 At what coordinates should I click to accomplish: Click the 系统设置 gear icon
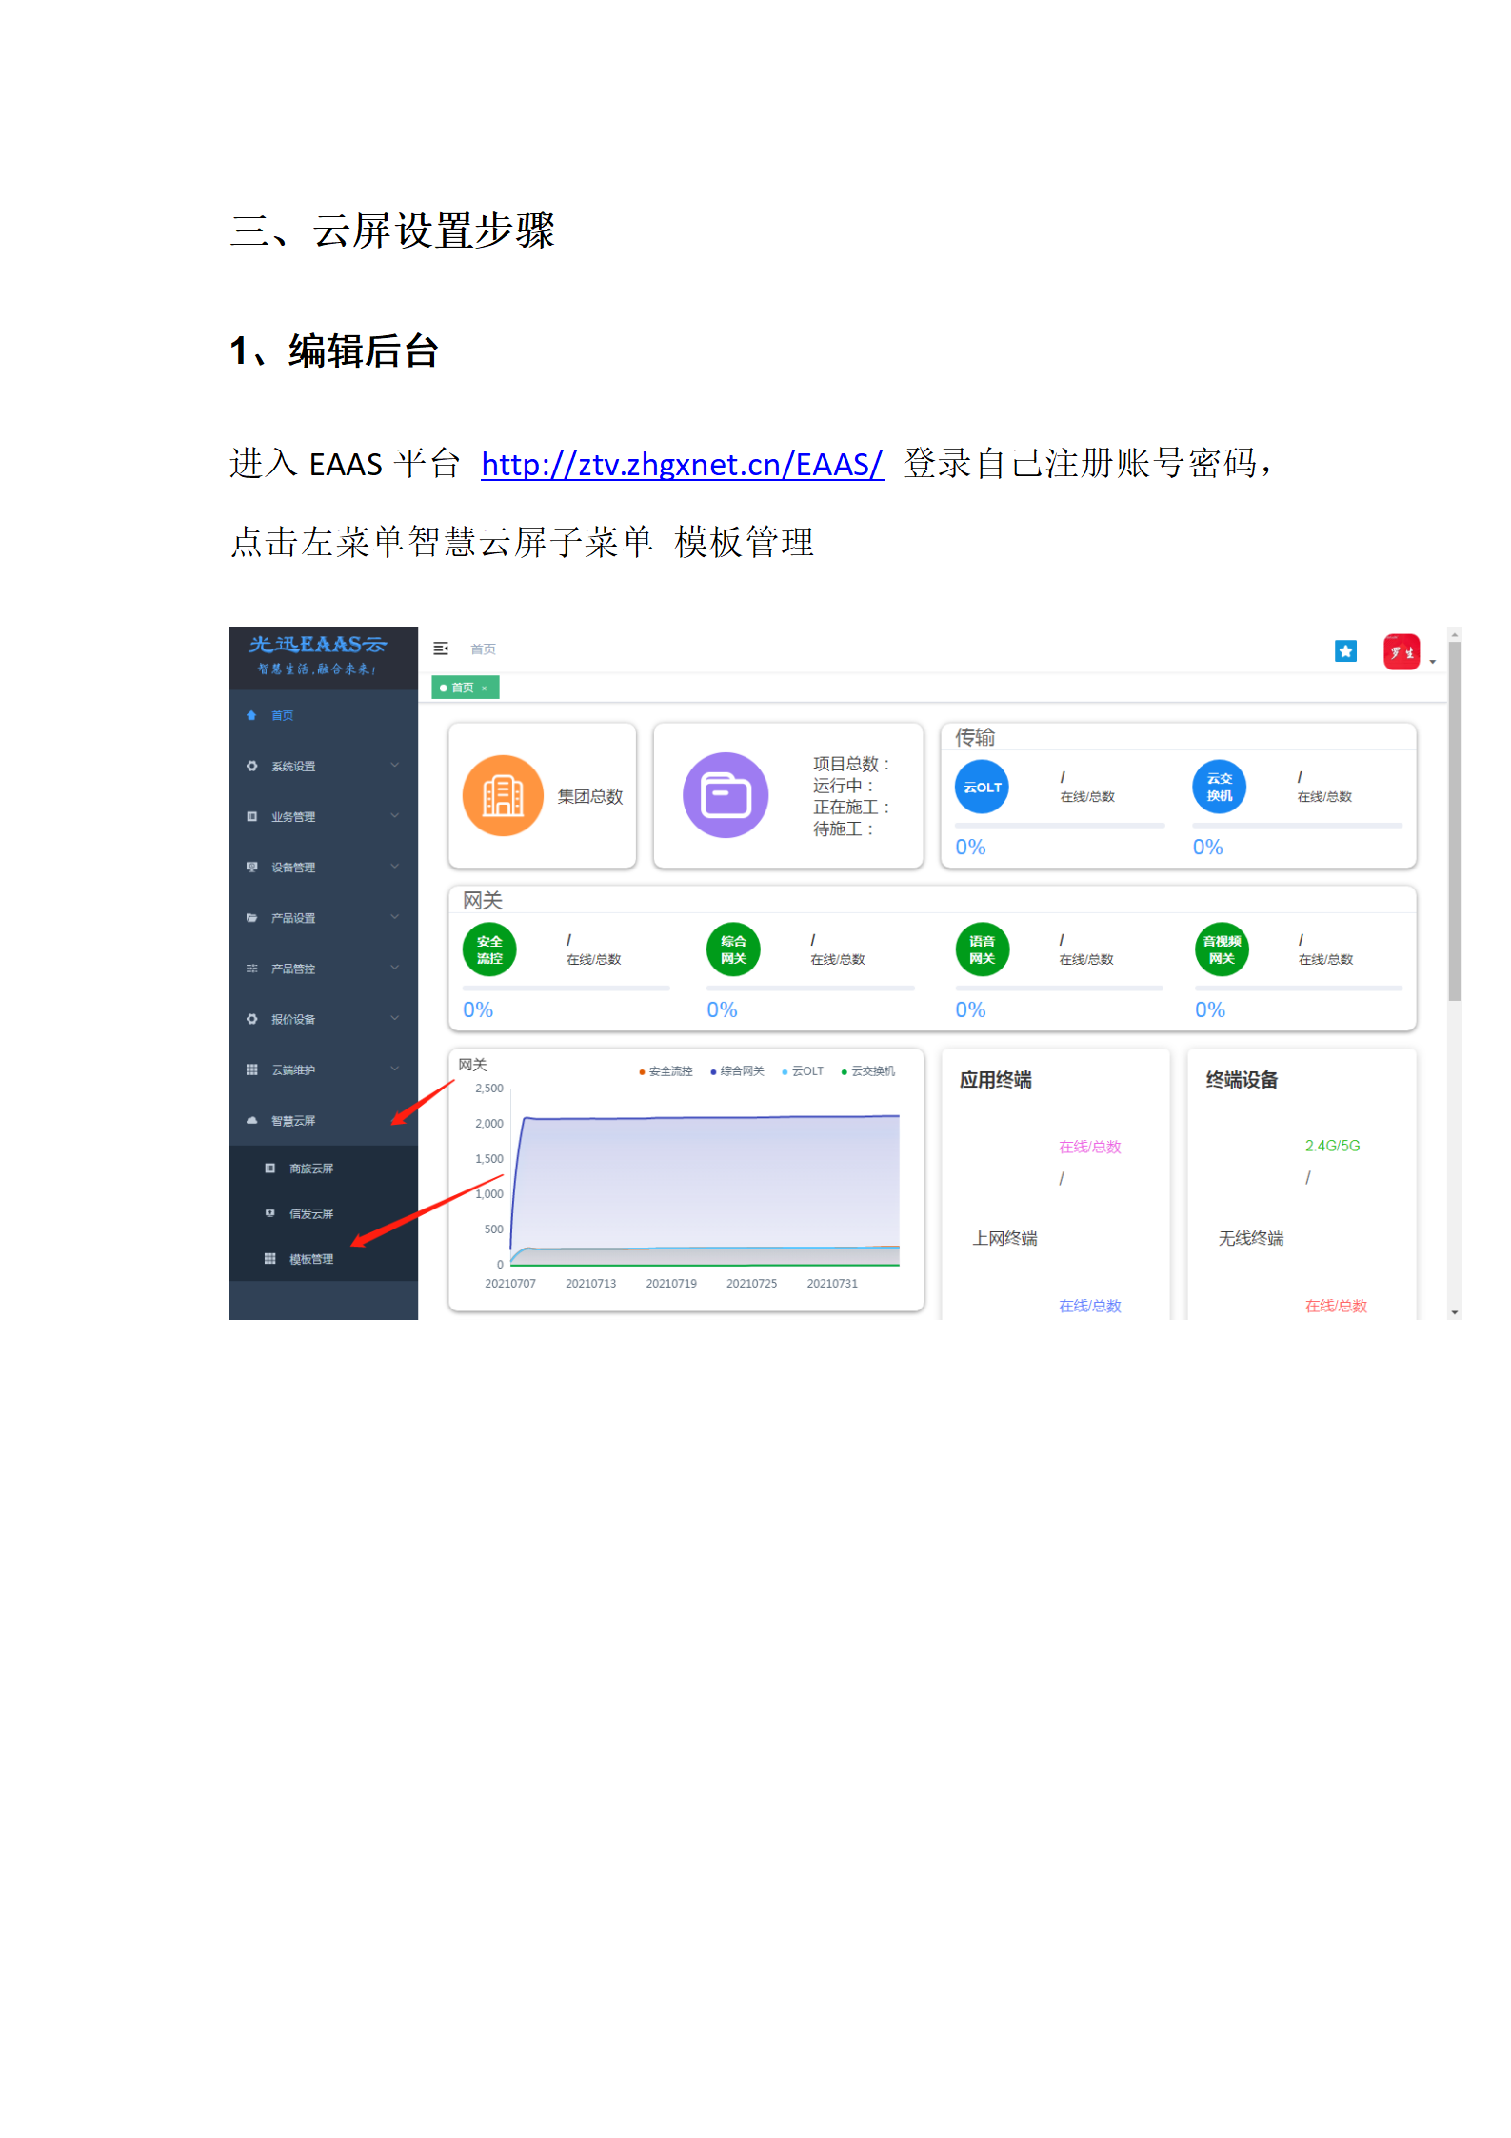(251, 766)
